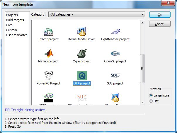This screenshot has width=177, height=133.
Task: Click the 'OpenGL project' label
Action: coord(115,61)
